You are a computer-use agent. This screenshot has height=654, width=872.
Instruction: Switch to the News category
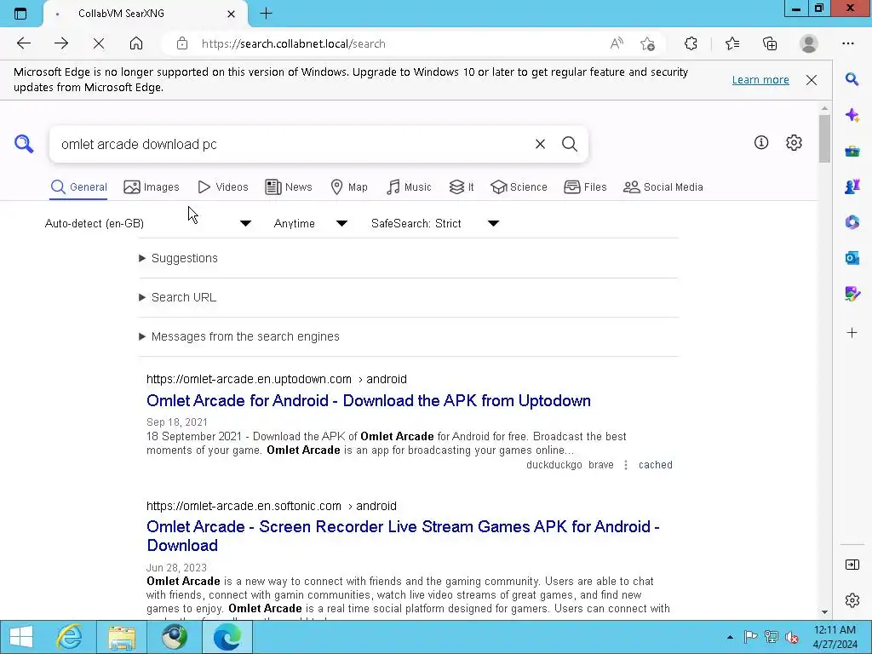pyautogui.click(x=289, y=186)
